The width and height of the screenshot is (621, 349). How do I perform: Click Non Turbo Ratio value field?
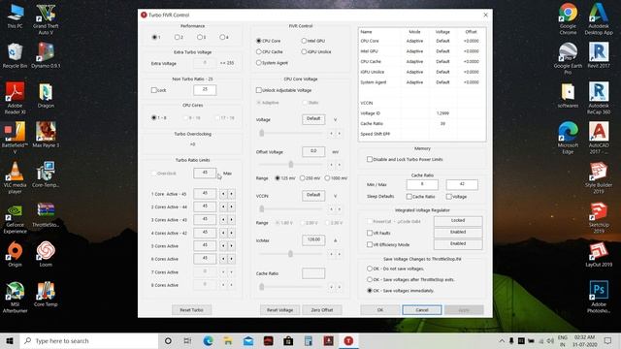pos(205,90)
